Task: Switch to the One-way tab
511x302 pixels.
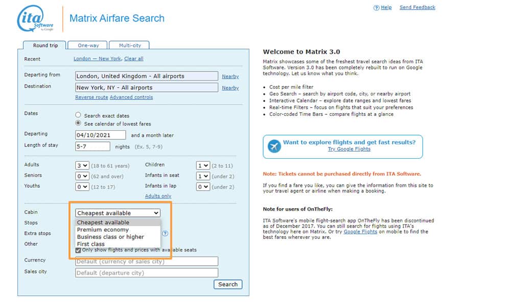Action: click(x=88, y=45)
